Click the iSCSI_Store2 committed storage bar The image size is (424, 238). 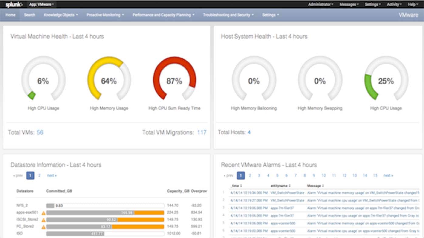105,220
